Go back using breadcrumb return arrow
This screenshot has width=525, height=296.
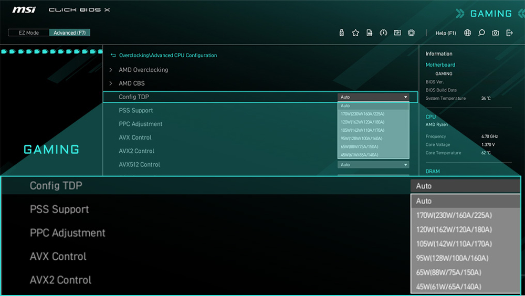pyautogui.click(x=113, y=56)
